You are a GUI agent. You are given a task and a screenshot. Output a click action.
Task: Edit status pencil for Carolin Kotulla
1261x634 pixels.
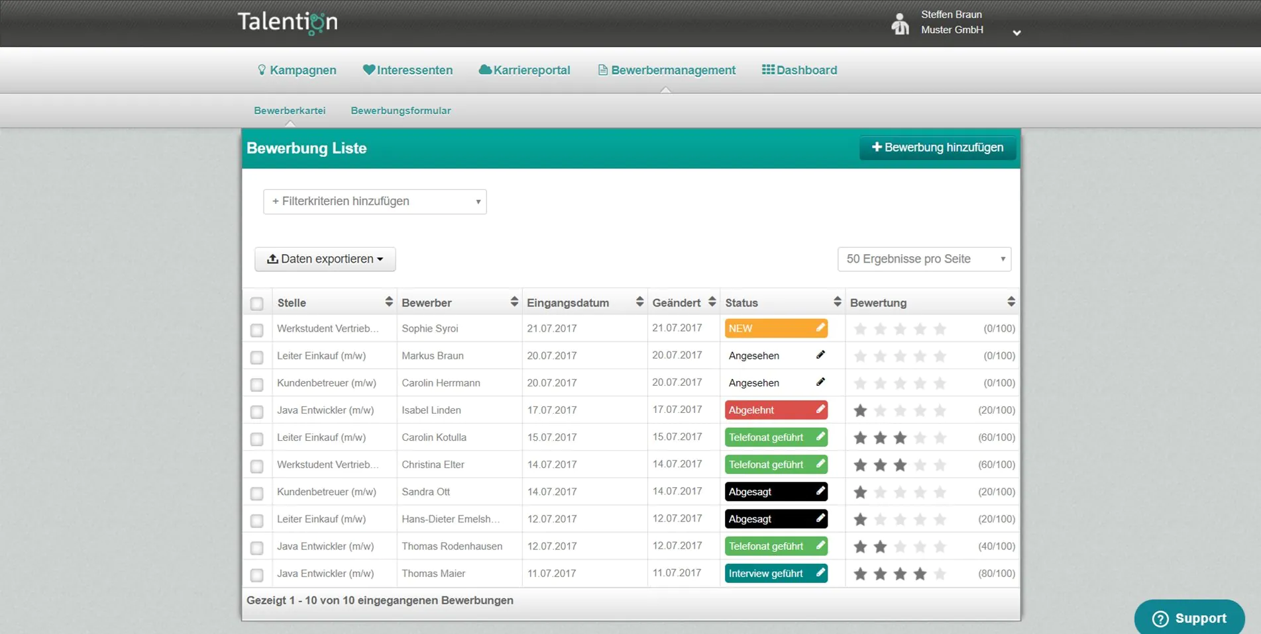(x=820, y=437)
